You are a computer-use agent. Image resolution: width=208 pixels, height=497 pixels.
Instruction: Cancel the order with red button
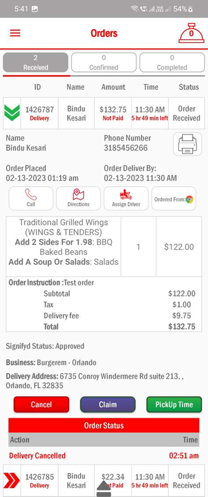(x=41, y=405)
